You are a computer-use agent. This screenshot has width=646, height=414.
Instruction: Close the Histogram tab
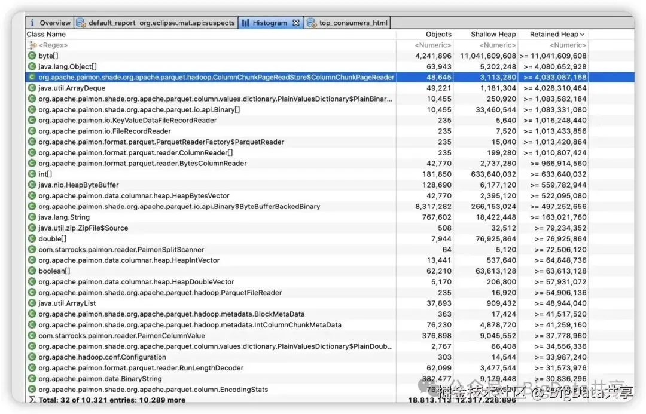click(x=296, y=23)
